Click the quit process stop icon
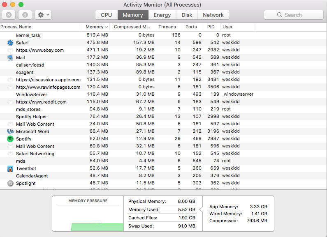This screenshot has width=327, height=237. [x=9, y=15]
